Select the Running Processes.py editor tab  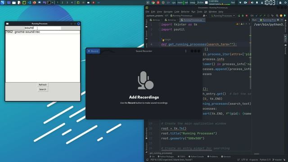point(192,20)
